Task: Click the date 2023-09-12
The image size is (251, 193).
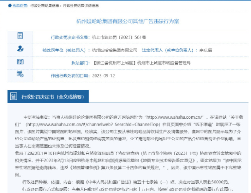Action: tap(103, 76)
